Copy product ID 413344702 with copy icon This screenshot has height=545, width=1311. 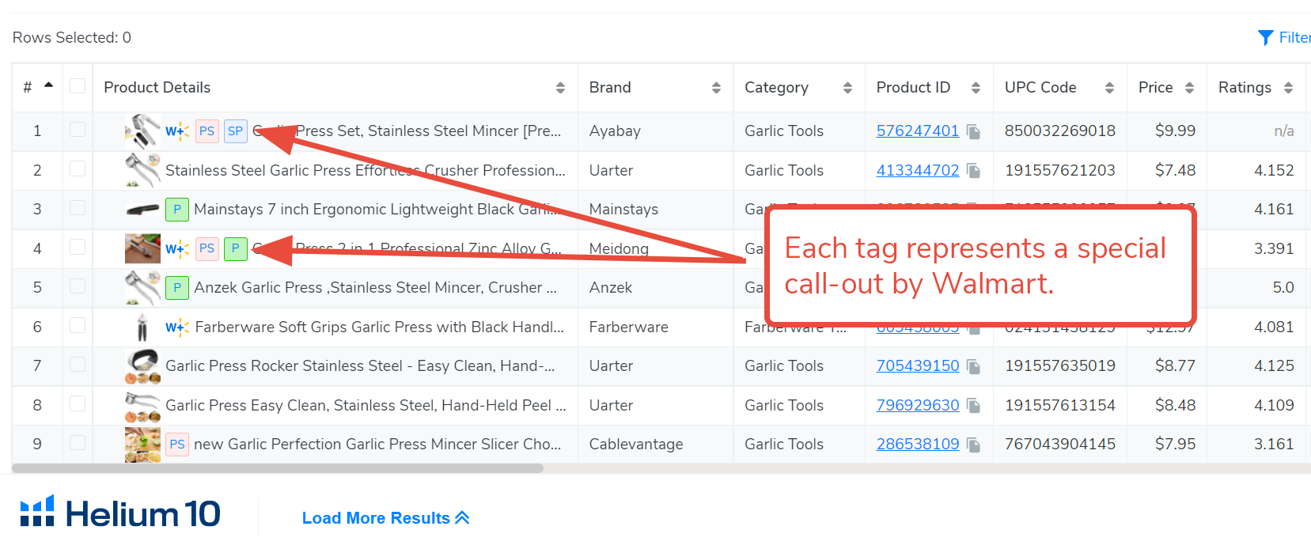pyautogui.click(x=974, y=171)
